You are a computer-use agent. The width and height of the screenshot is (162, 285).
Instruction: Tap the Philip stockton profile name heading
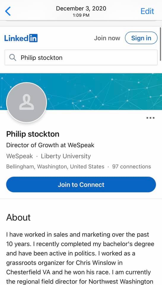33,134
